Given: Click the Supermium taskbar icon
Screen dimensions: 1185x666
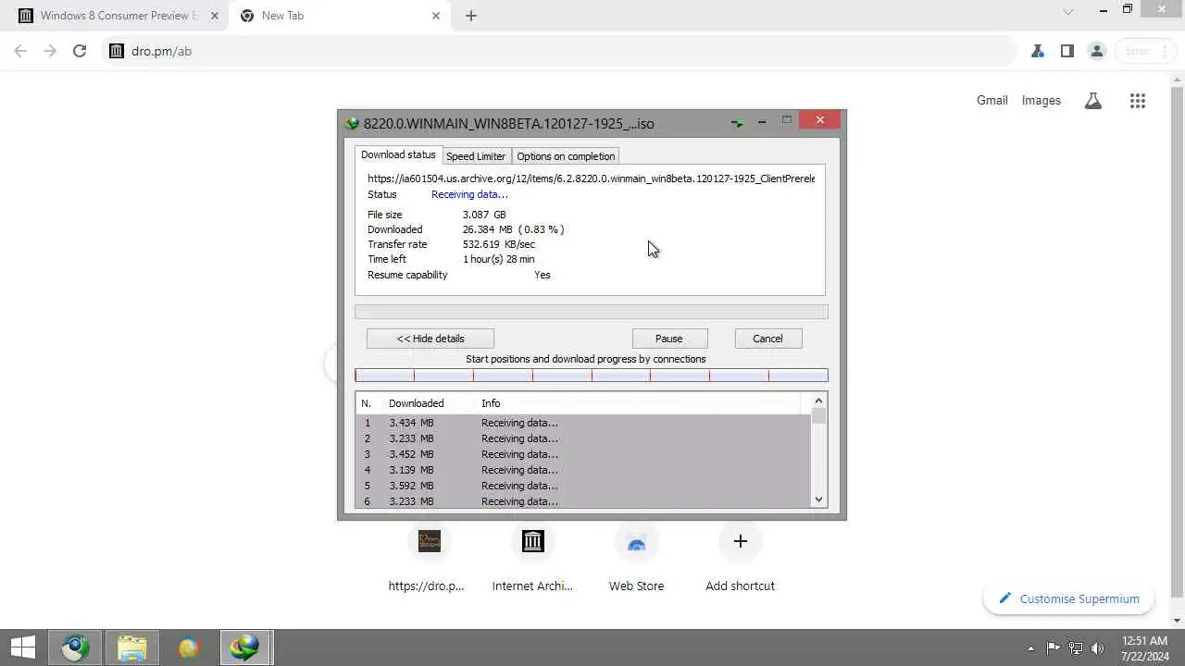Looking at the screenshot, I should pyautogui.click(x=75, y=647).
